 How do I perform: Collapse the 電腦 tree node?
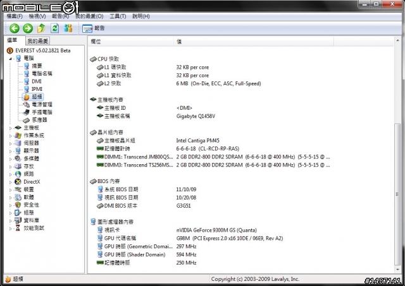10,59
